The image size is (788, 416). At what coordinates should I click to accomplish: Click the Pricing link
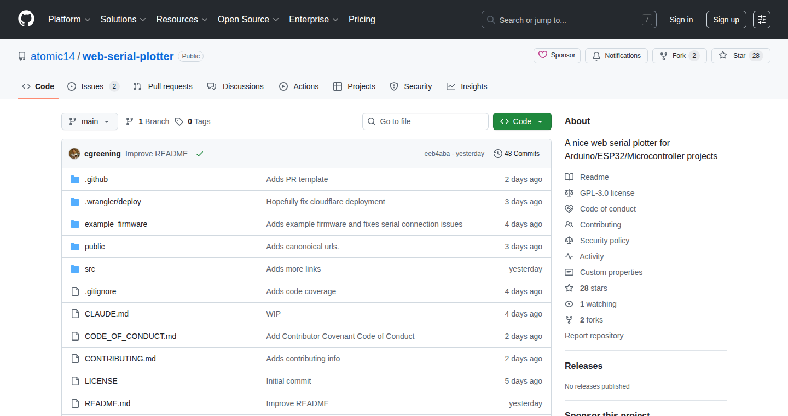click(362, 19)
